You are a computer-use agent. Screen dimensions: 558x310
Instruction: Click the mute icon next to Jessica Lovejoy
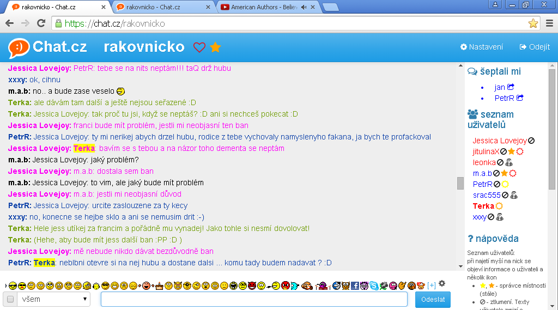(531, 141)
